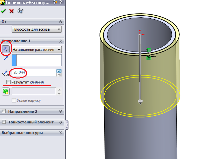The image size is (201, 159).
Task: Enable the Тонкостенный элемент checkbox
Action: point(4,122)
